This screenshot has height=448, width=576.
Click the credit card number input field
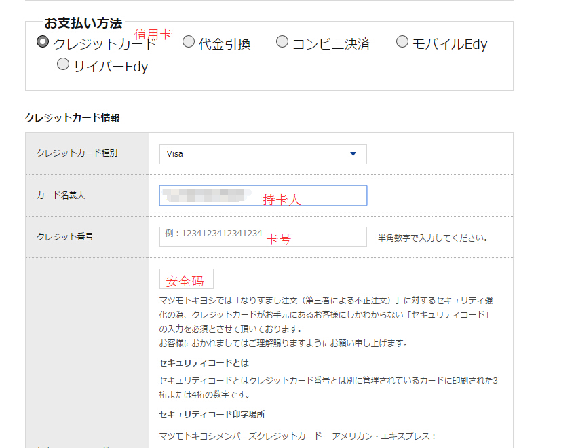[263, 237]
